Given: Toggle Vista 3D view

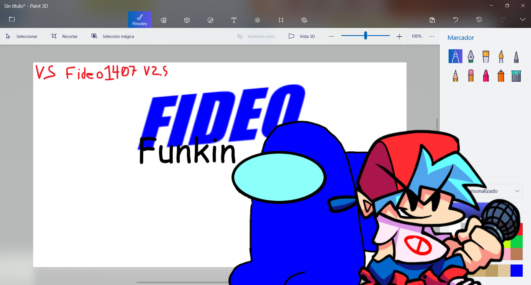Looking at the screenshot, I should pos(302,36).
